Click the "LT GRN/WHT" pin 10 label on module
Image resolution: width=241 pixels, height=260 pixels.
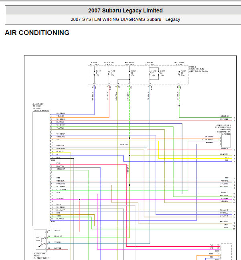tap(62, 190)
